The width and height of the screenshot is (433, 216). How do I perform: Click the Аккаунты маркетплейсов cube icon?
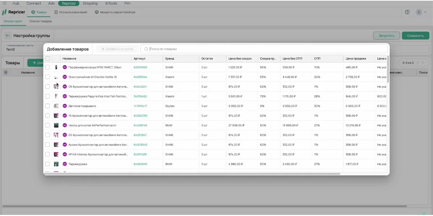[x=97, y=12]
